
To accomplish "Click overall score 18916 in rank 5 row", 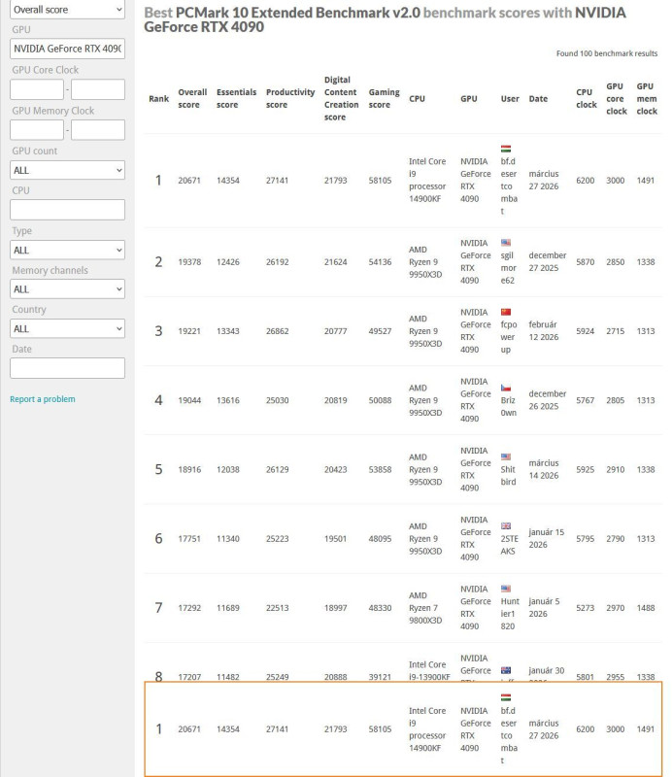I will pos(189,470).
